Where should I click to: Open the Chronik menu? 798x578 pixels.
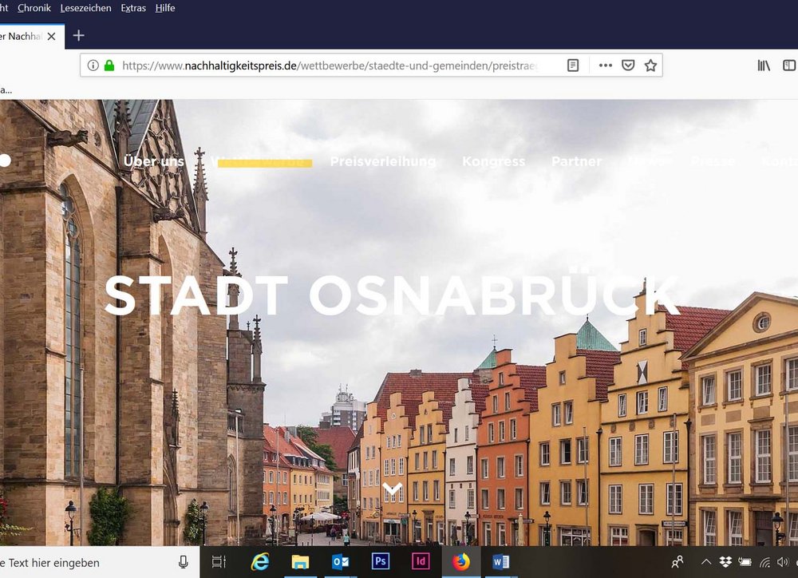point(34,8)
